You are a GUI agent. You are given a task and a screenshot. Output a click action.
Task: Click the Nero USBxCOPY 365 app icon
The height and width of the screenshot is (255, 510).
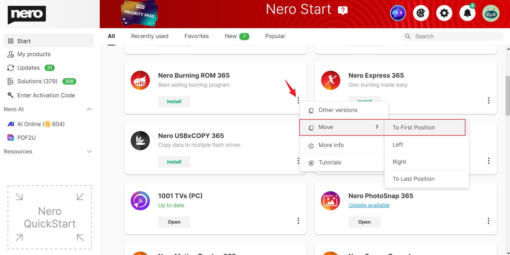pos(140,140)
